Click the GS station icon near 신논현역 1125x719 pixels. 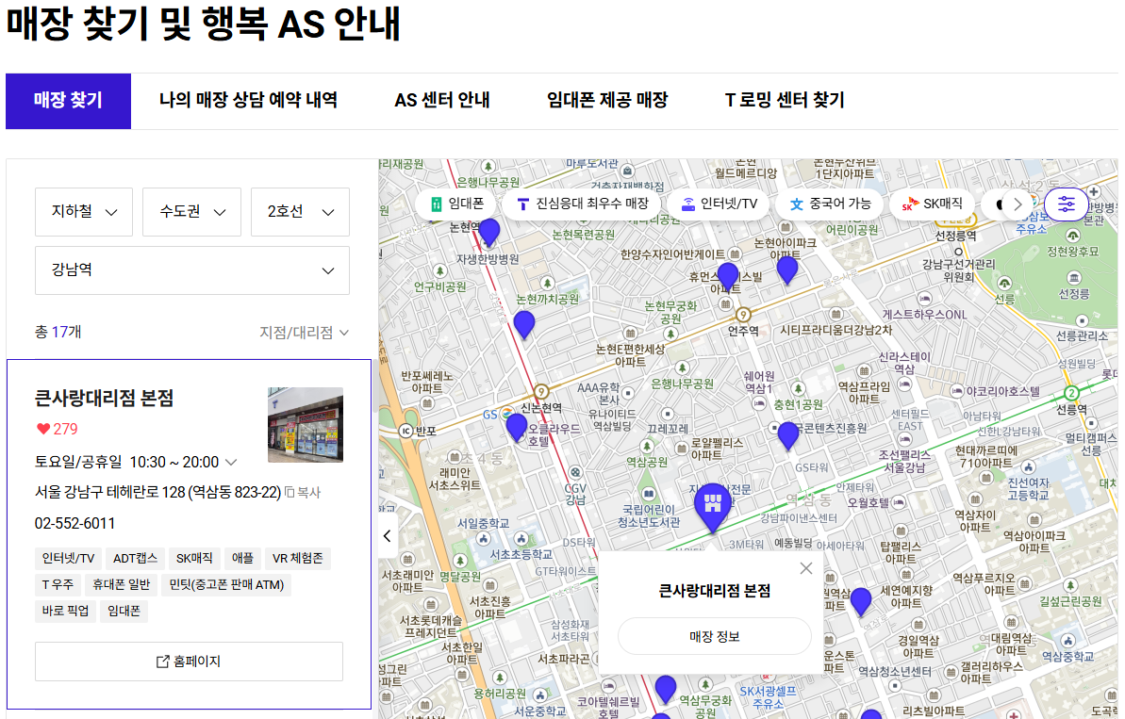(x=506, y=414)
